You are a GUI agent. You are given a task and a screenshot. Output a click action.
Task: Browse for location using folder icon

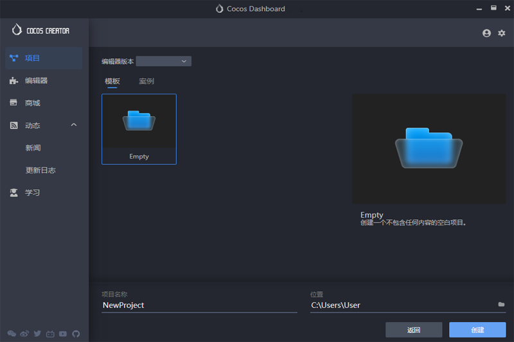[x=501, y=305]
